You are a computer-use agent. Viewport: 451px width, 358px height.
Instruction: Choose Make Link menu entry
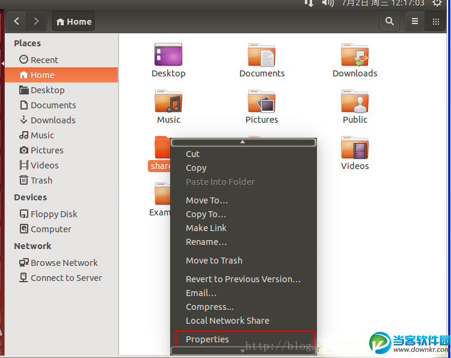coord(244,228)
